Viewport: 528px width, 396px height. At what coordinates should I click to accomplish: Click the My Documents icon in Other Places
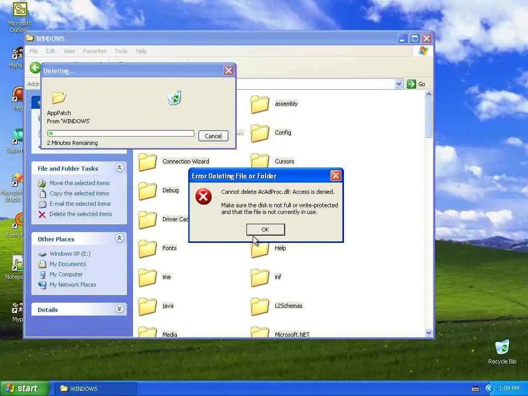click(x=42, y=265)
